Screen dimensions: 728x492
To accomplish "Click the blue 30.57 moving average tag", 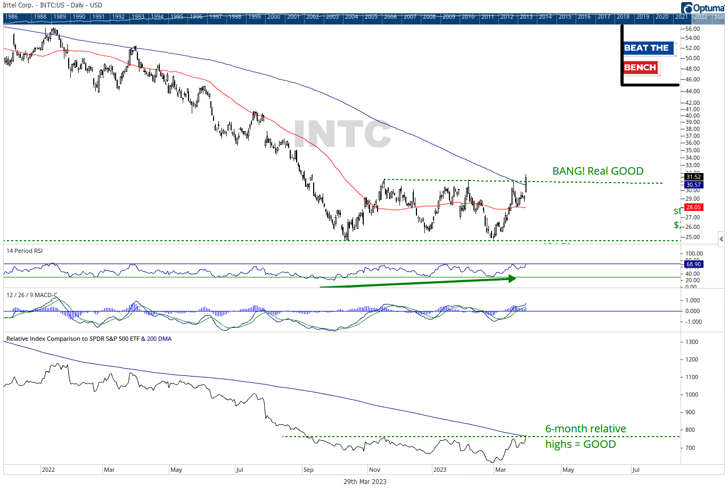I will (x=693, y=185).
